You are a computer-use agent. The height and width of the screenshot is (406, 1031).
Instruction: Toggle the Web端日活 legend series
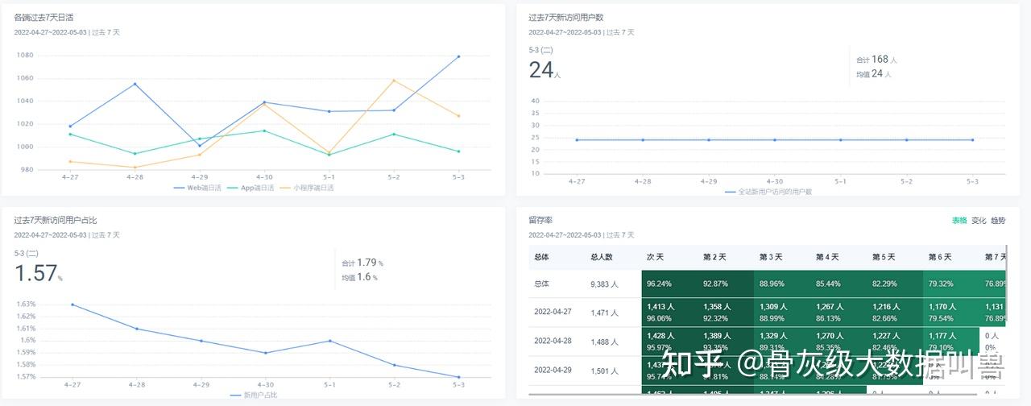pyautogui.click(x=197, y=188)
